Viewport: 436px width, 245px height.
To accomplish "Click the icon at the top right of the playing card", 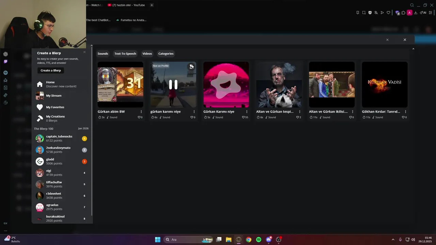I will (x=191, y=66).
